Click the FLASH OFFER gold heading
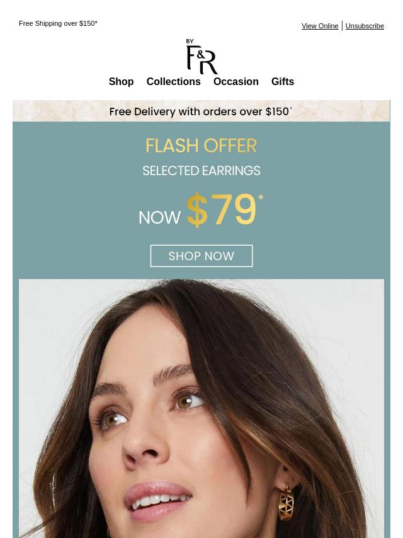This screenshot has height=538, width=403. [x=201, y=146]
